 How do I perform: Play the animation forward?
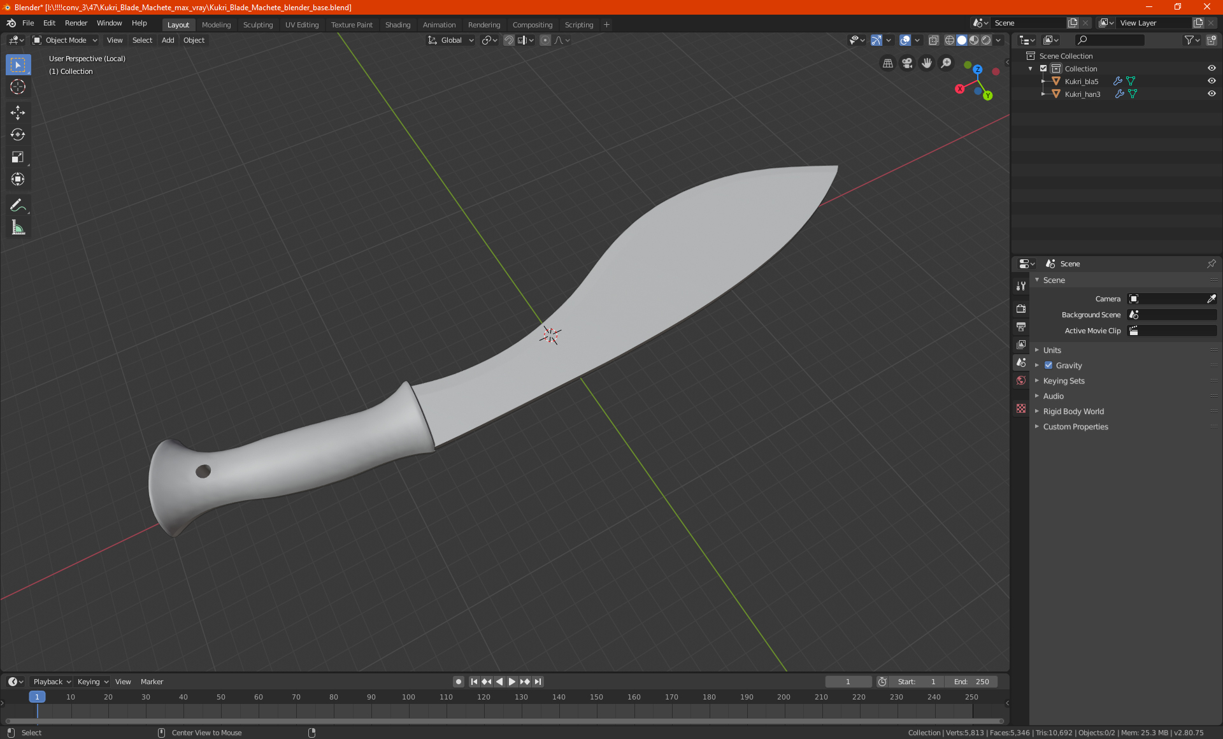click(x=512, y=682)
